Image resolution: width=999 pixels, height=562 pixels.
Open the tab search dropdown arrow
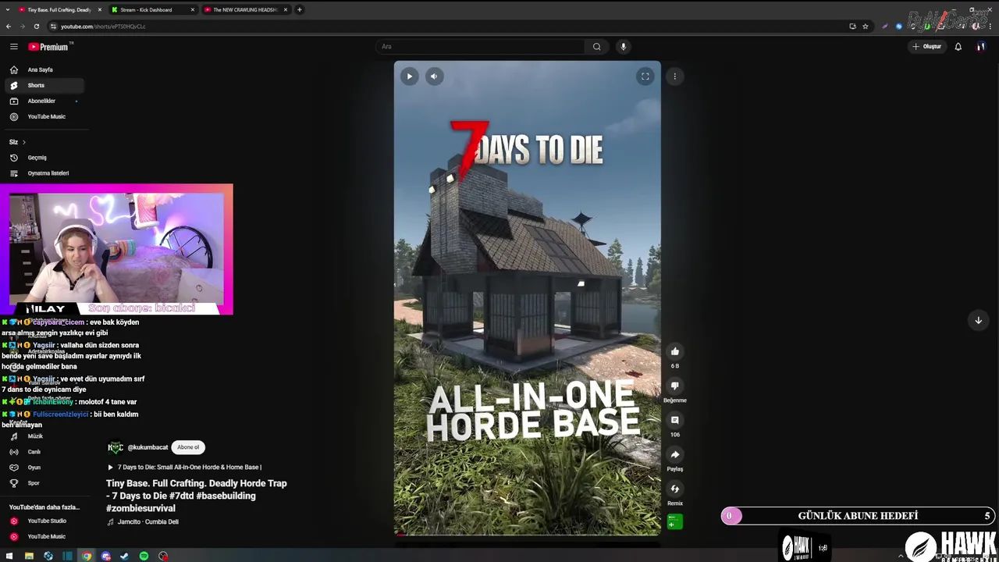pyautogui.click(x=7, y=9)
